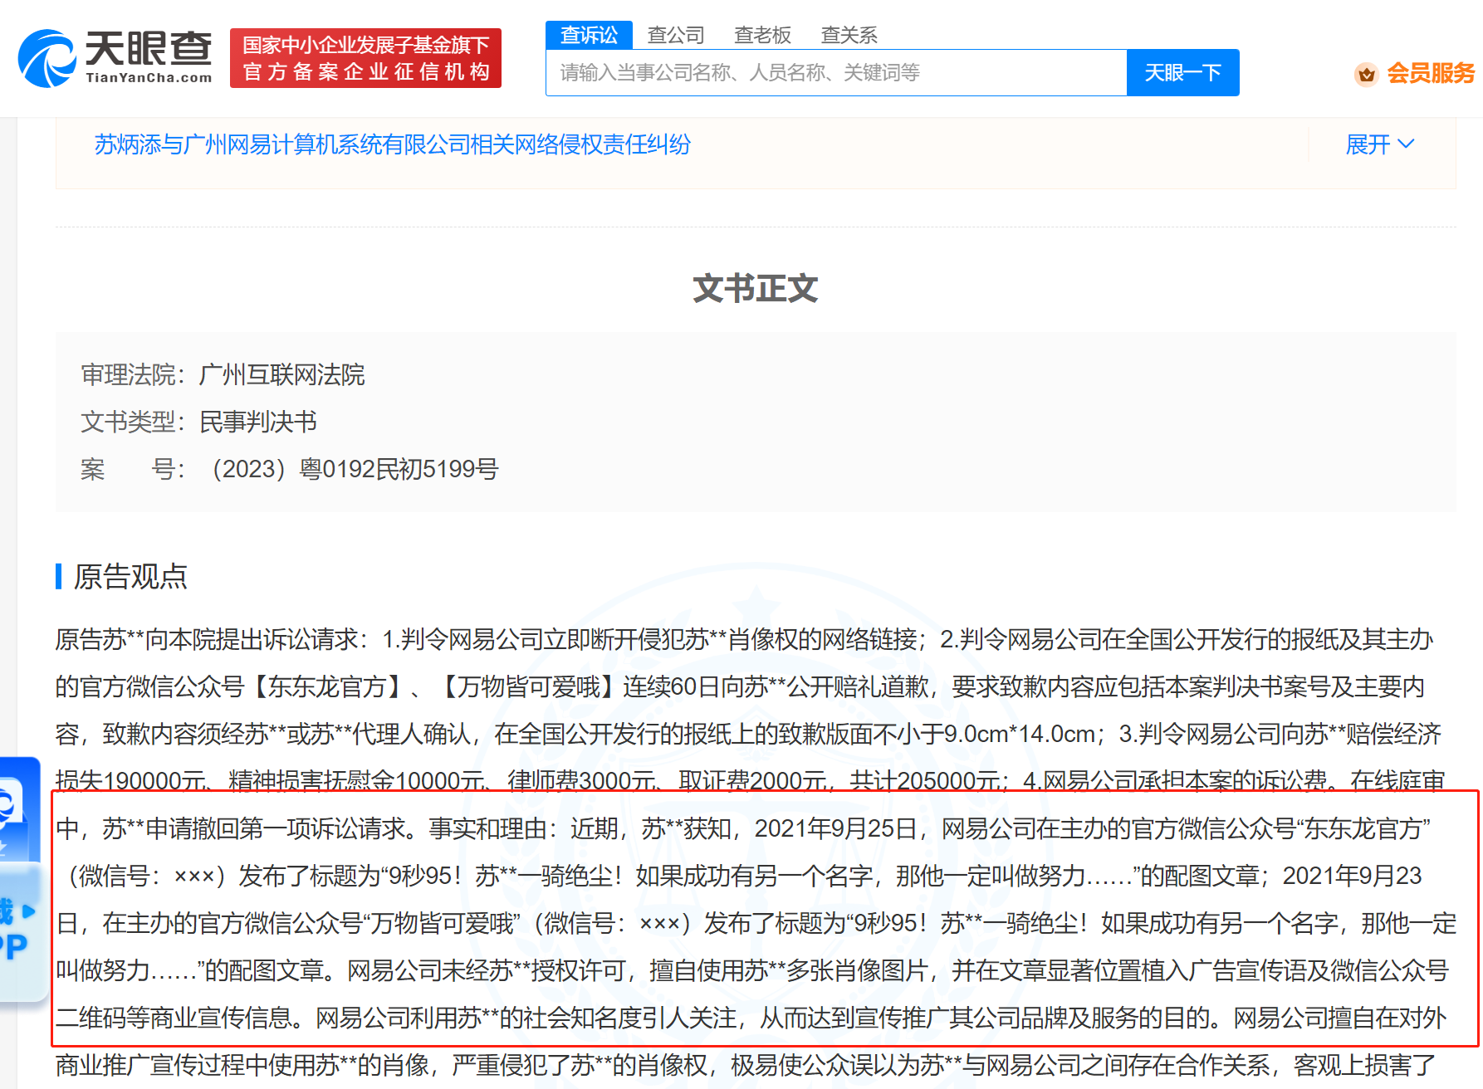Open the TianYanCha home logo
This screenshot has width=1483, height=1089.
115,58
